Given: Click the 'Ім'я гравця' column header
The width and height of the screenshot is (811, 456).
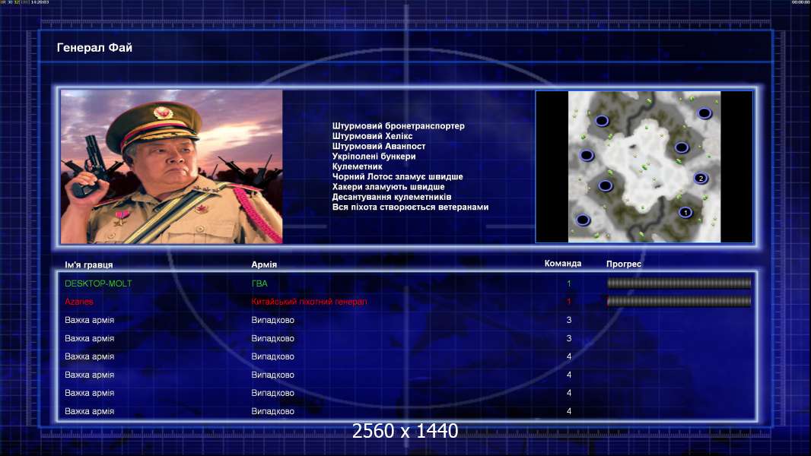Looking at the screenshot, I should pyautogui.click(x=89, y=264).
